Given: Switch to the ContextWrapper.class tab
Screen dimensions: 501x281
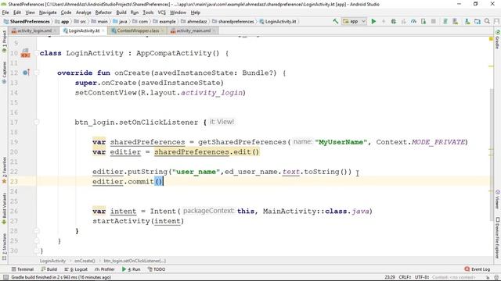Looking at the screenshot, I should click(138, 30).
